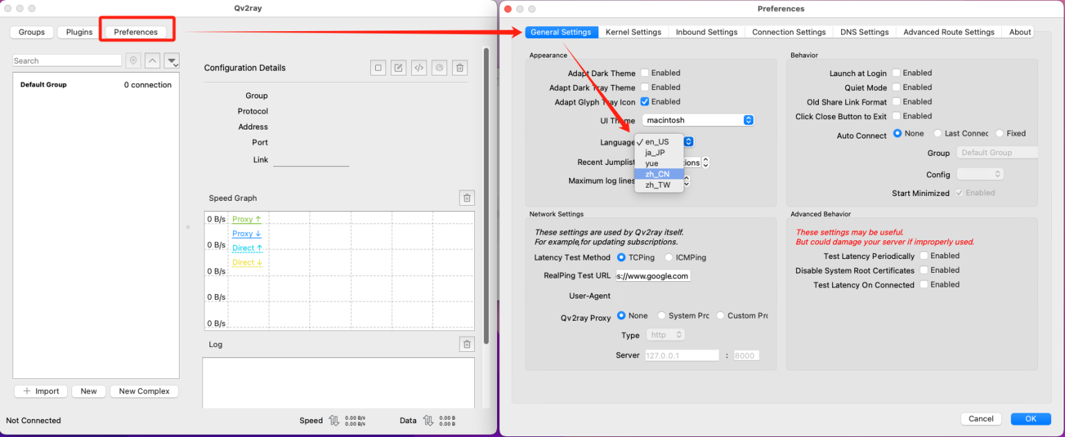Click the edit connection pencil icon
The width and height of the screenshot is (1065, 437).
398,68
